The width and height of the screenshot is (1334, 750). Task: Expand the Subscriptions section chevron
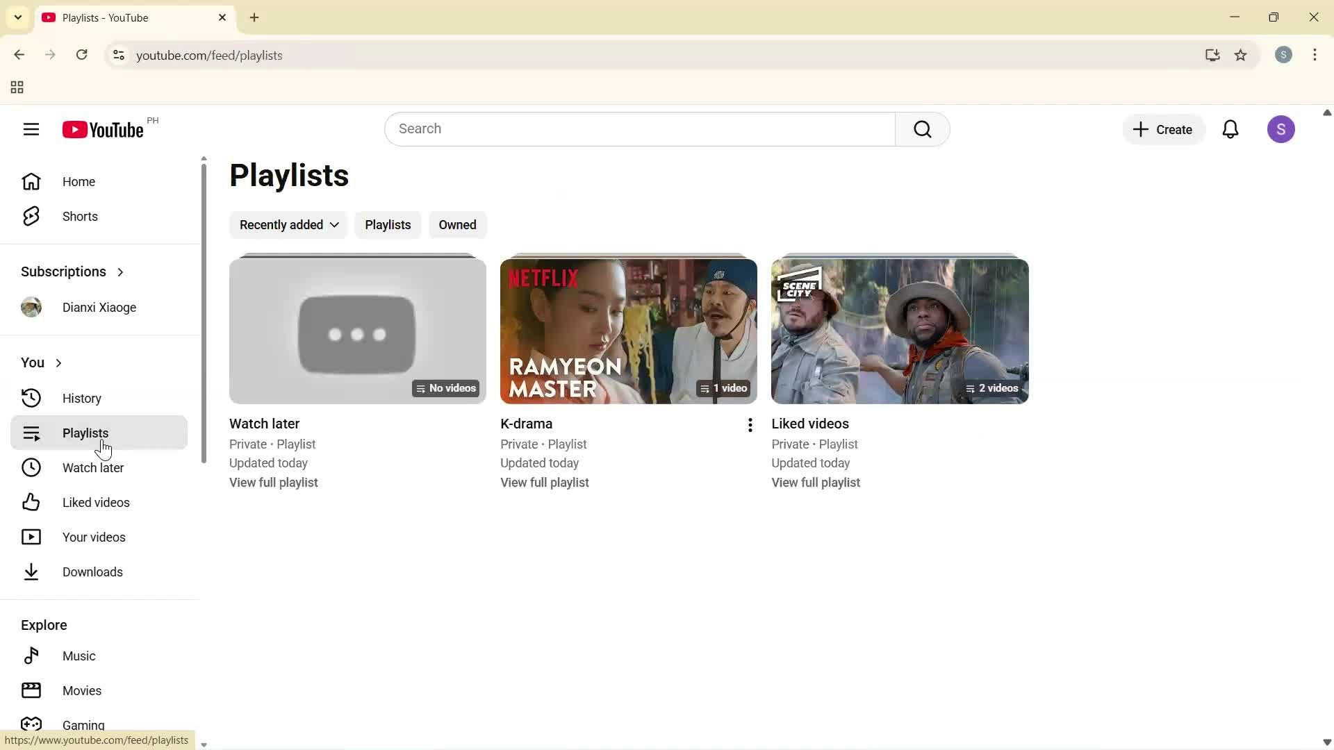[x=120, y=272]
